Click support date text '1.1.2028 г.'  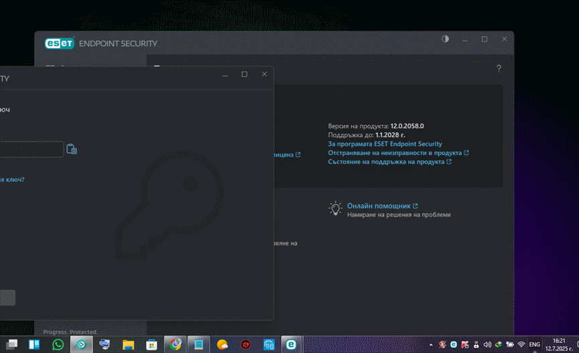click(390, 135)
